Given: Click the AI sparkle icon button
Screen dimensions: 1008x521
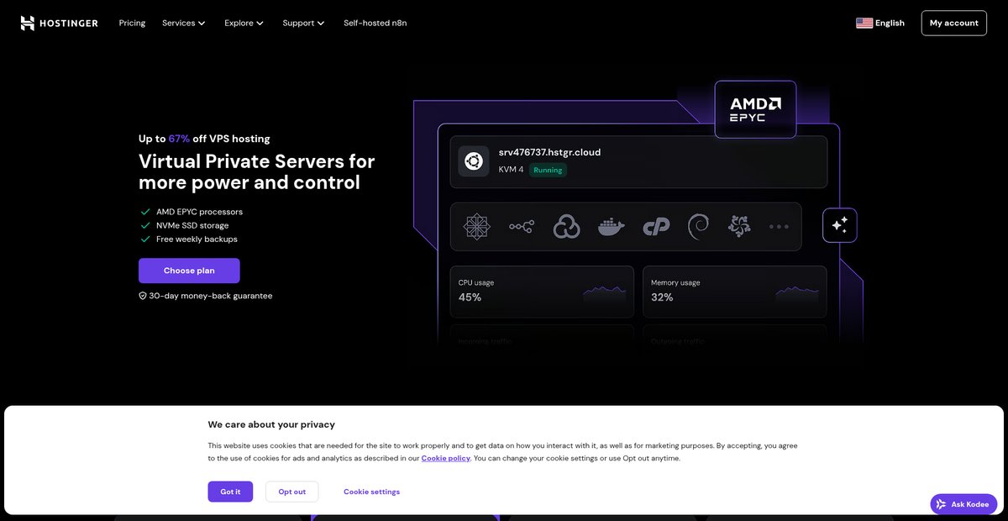Looking at the screenshot, I should [x=839, y=225].
